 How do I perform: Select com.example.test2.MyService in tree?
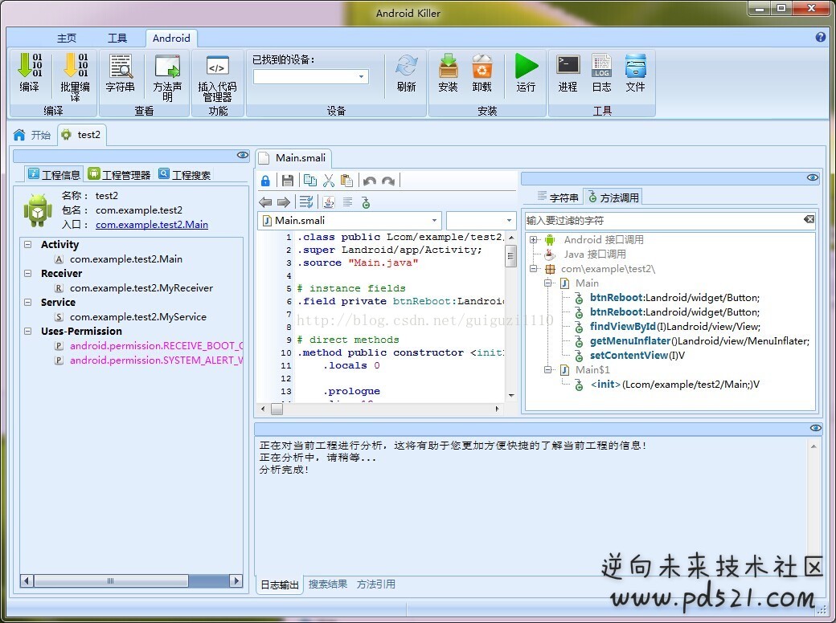click(138, 316)
